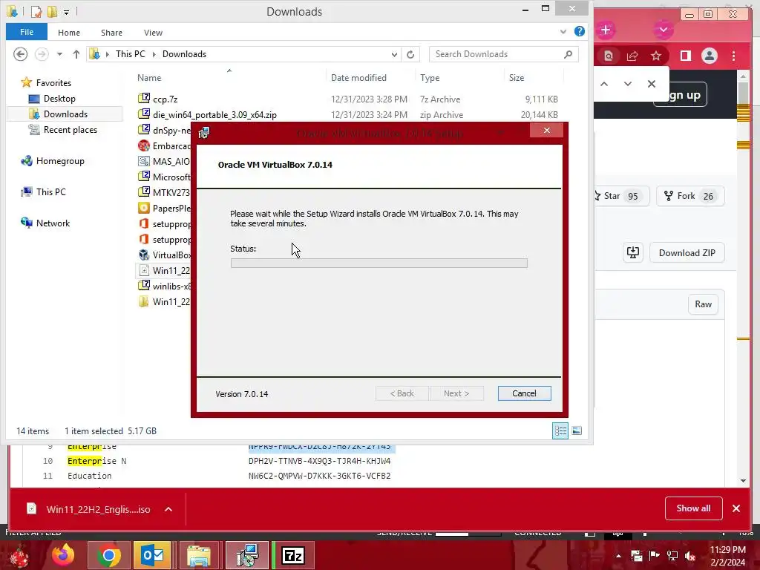This screenshot has width=760, height=570.
Task: Jump to next find result
Action: click(628, 84)
